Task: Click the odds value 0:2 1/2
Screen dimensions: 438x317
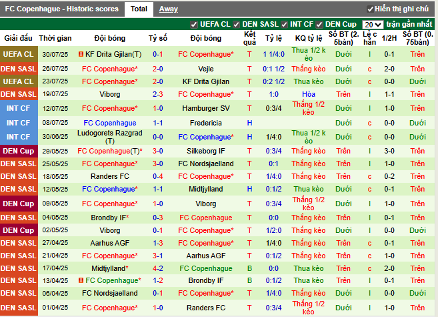Action: pyautogui.click(x=274, y=81)
